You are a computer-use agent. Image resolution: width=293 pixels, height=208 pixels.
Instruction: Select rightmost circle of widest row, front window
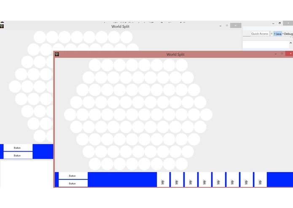click(x=206, y=115)
